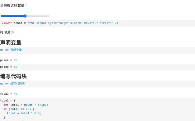The width and height of the screenshot is (195, 121).
Task: Click the quantity slider thumb
Action: coord(25,16)
